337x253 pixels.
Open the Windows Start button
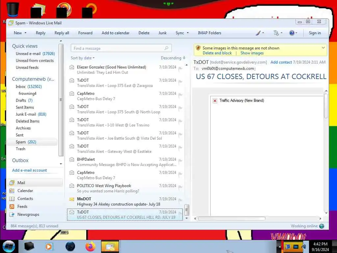tap(9, 246)
